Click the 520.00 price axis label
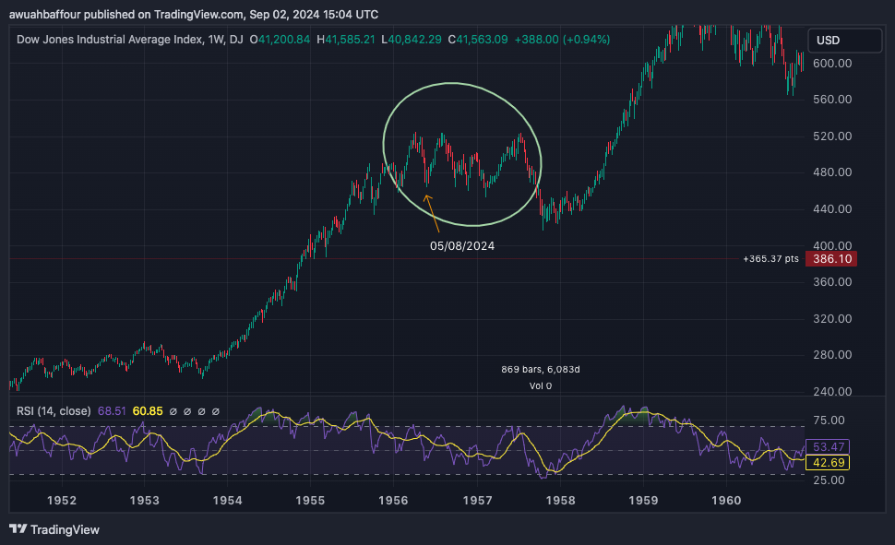This screenshot has height=545, width=895. pyautogui.click(x=832, y=136)
